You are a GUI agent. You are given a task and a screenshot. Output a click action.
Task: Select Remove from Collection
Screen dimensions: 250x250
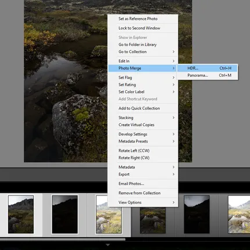[x=143, y=193]
